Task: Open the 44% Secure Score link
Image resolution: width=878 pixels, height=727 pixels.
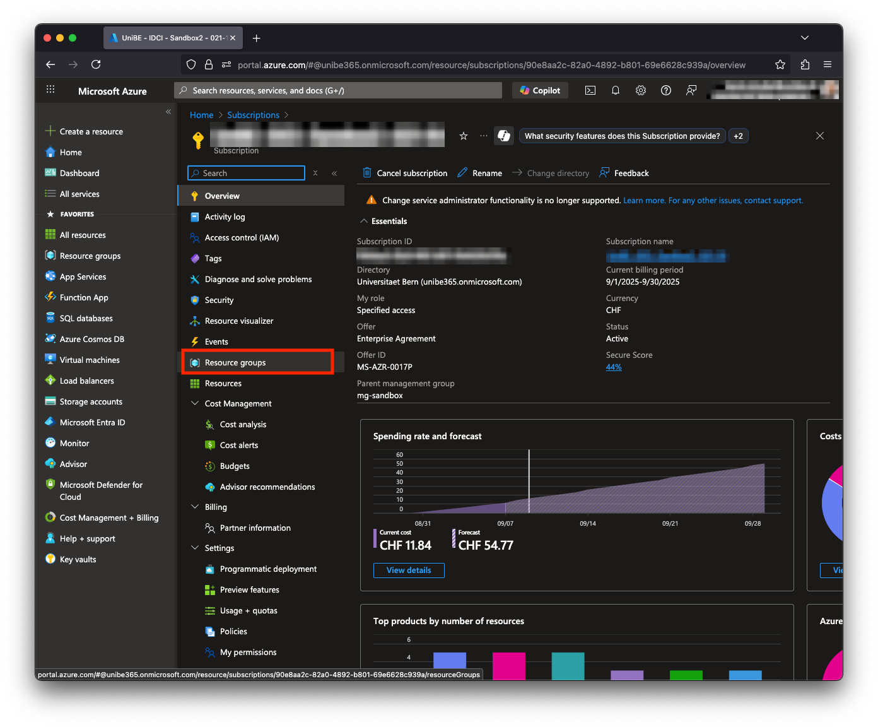Action: [x=613, y=367]
